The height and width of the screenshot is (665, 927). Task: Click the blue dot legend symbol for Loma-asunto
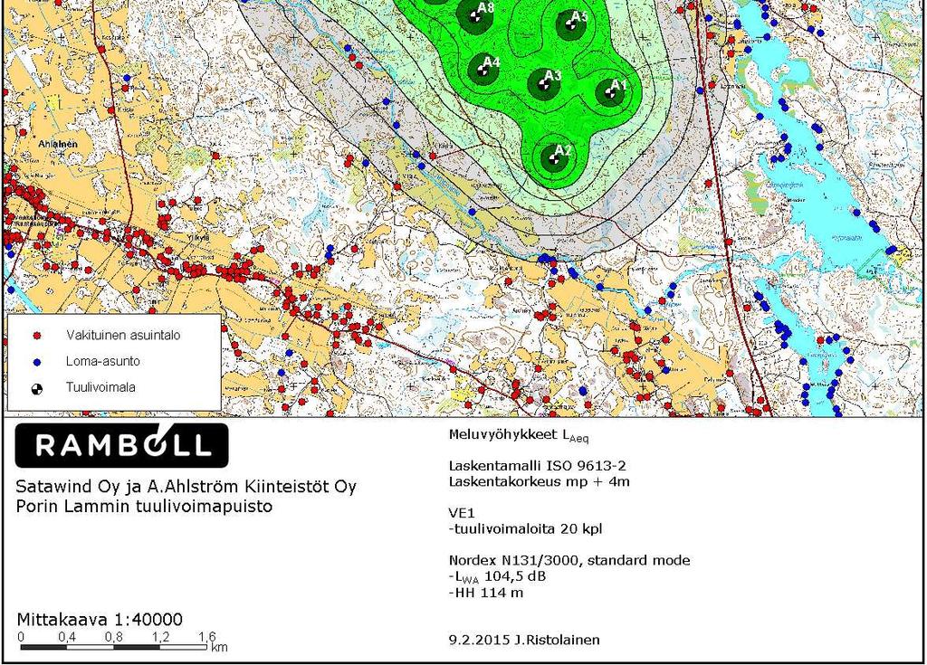coord(37,362)
